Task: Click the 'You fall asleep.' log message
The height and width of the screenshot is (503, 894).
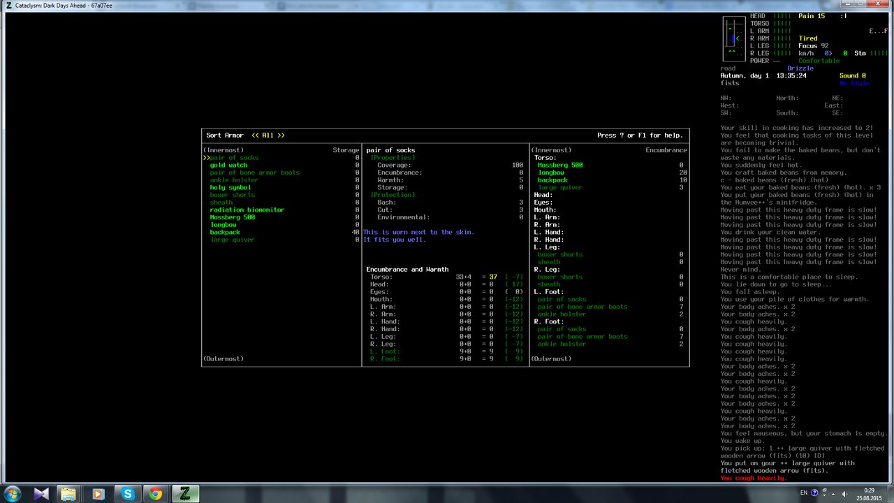Action: pyautogui.click(x=752, y=292)
